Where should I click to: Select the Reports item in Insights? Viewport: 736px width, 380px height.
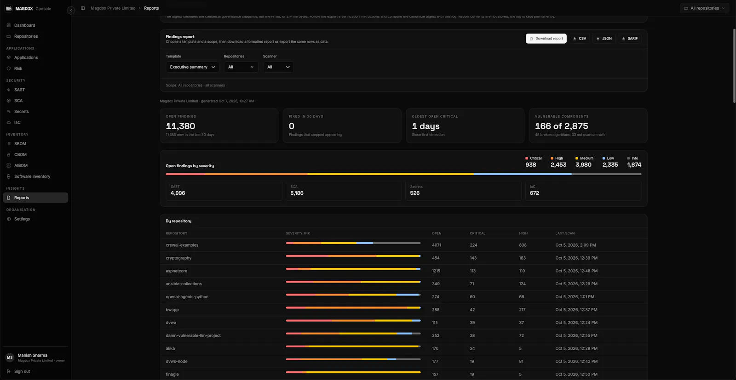coord(35,198)
